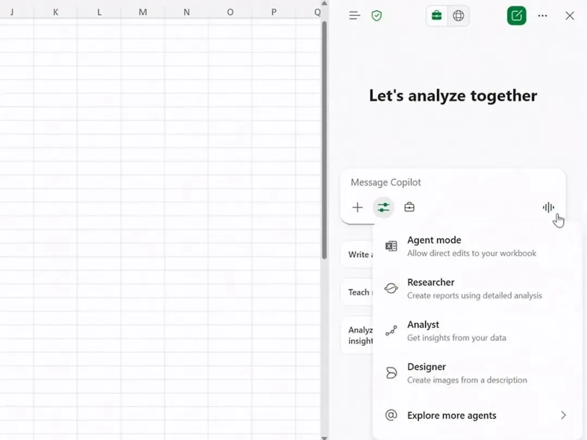This screenshot has width=587, height=440.
Task: Select column P header
Action: pyautogui.click(x=273, y=12)
